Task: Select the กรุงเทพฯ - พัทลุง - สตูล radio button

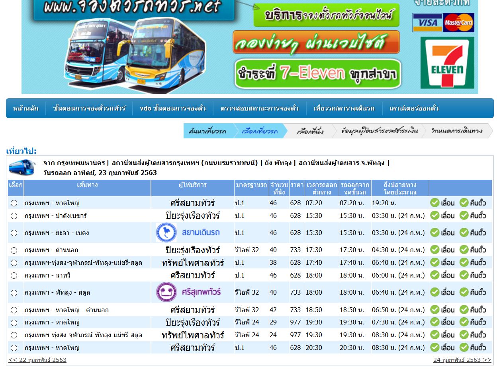Action: point(14,293)
